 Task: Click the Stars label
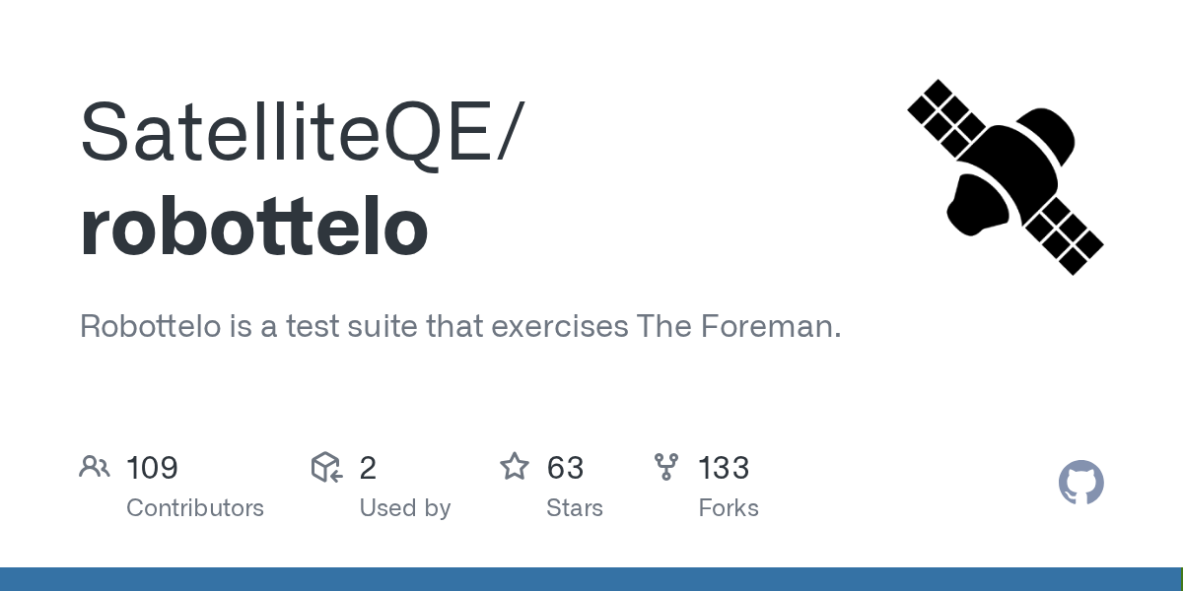click(x=575, y=508)
